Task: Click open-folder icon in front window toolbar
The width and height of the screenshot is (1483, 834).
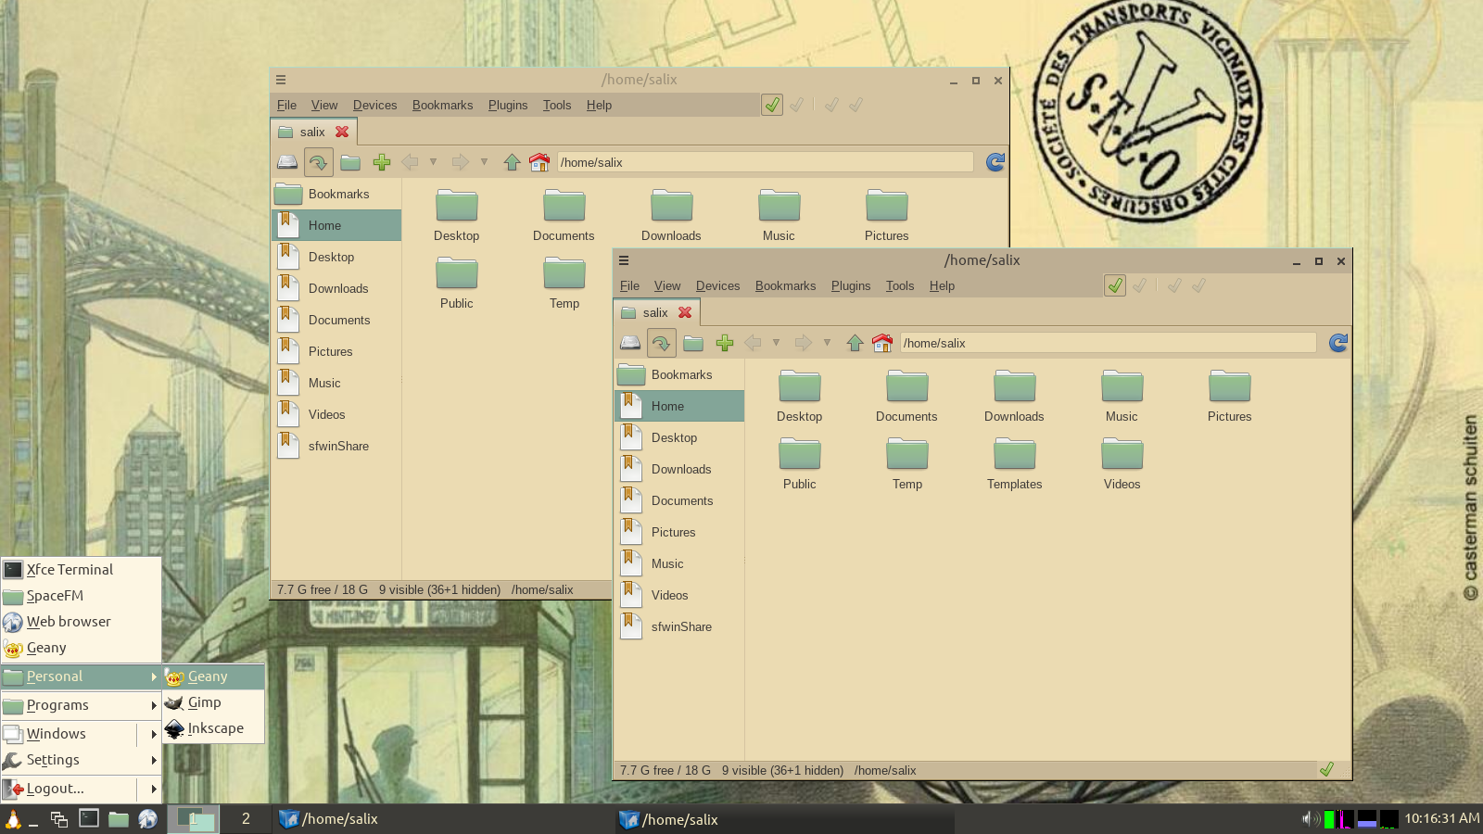Action: tap(693, 343)
